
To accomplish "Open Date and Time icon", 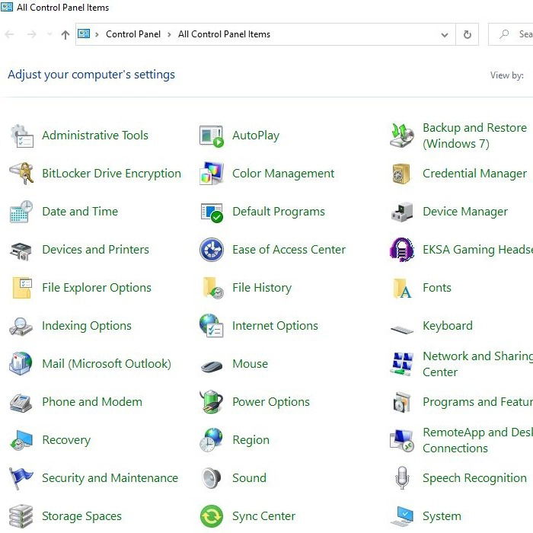I will (x=21, y=212).
